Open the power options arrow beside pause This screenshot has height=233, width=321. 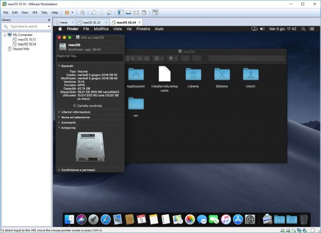[x=72, y=12]
